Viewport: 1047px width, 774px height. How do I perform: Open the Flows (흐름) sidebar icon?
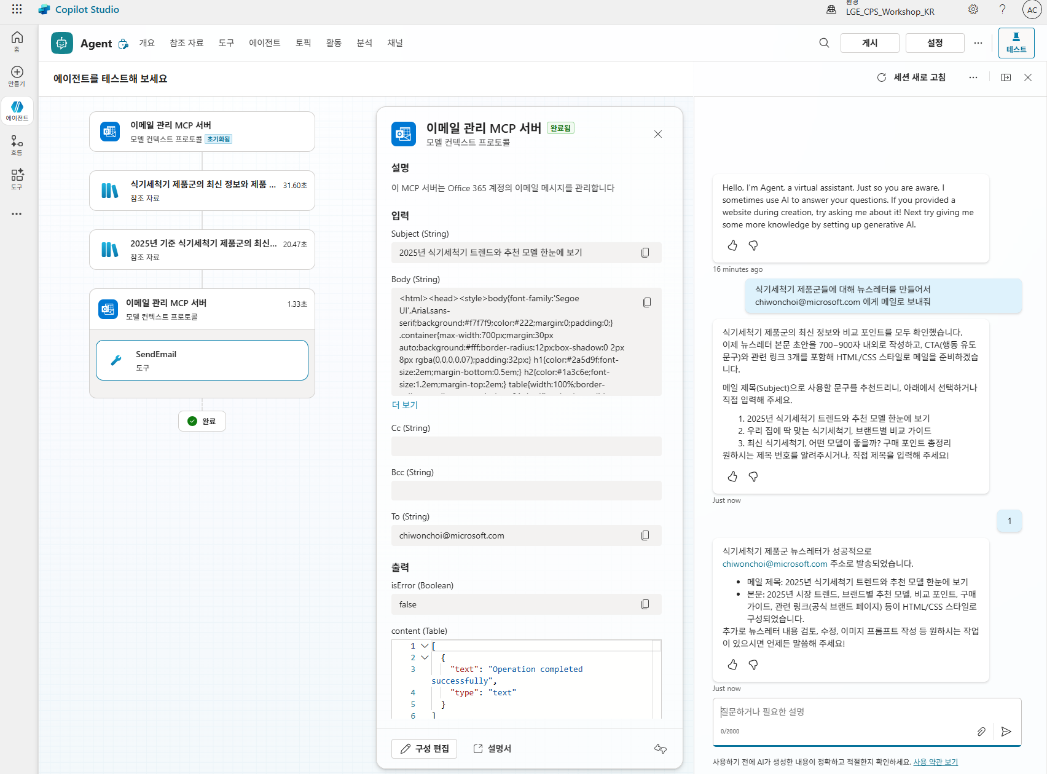(x=17, y=146)
